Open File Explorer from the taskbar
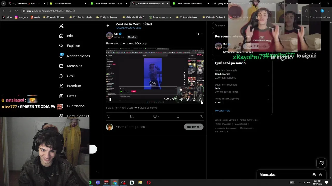332x186 pixels. (x=140, y=183)
